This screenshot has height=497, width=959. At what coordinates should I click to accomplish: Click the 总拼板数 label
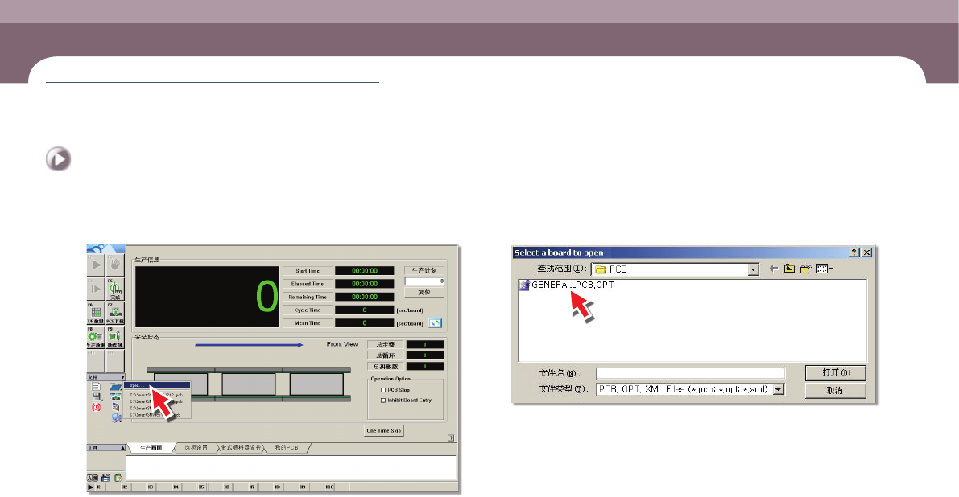pos(386,367)
